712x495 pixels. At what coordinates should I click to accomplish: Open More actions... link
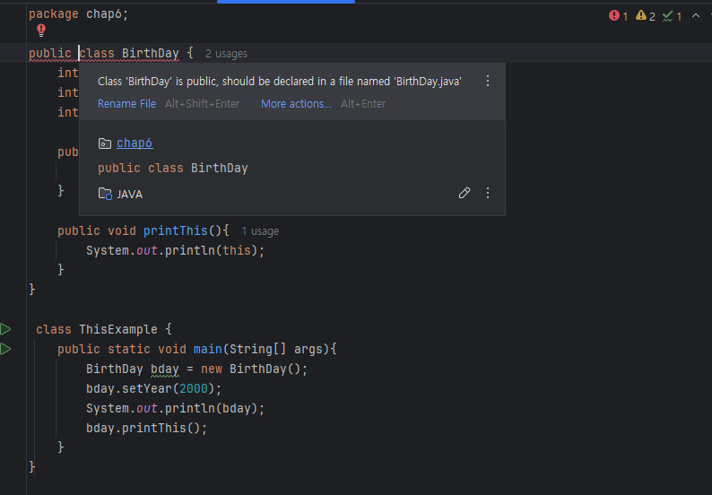(x=296, y=103)
